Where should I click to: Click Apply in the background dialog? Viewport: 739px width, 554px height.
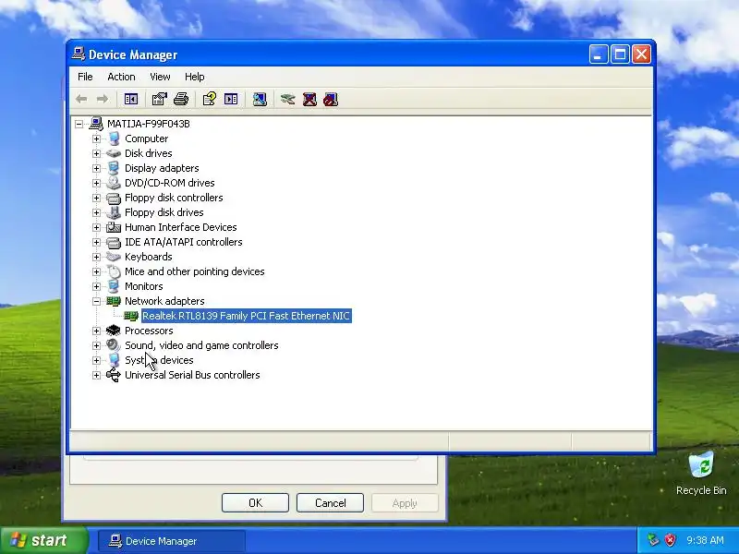coord(405,502)
